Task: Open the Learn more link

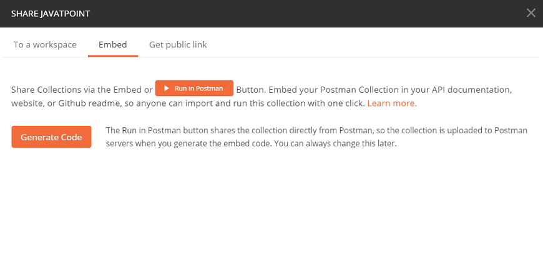Action: coord(391,103)
